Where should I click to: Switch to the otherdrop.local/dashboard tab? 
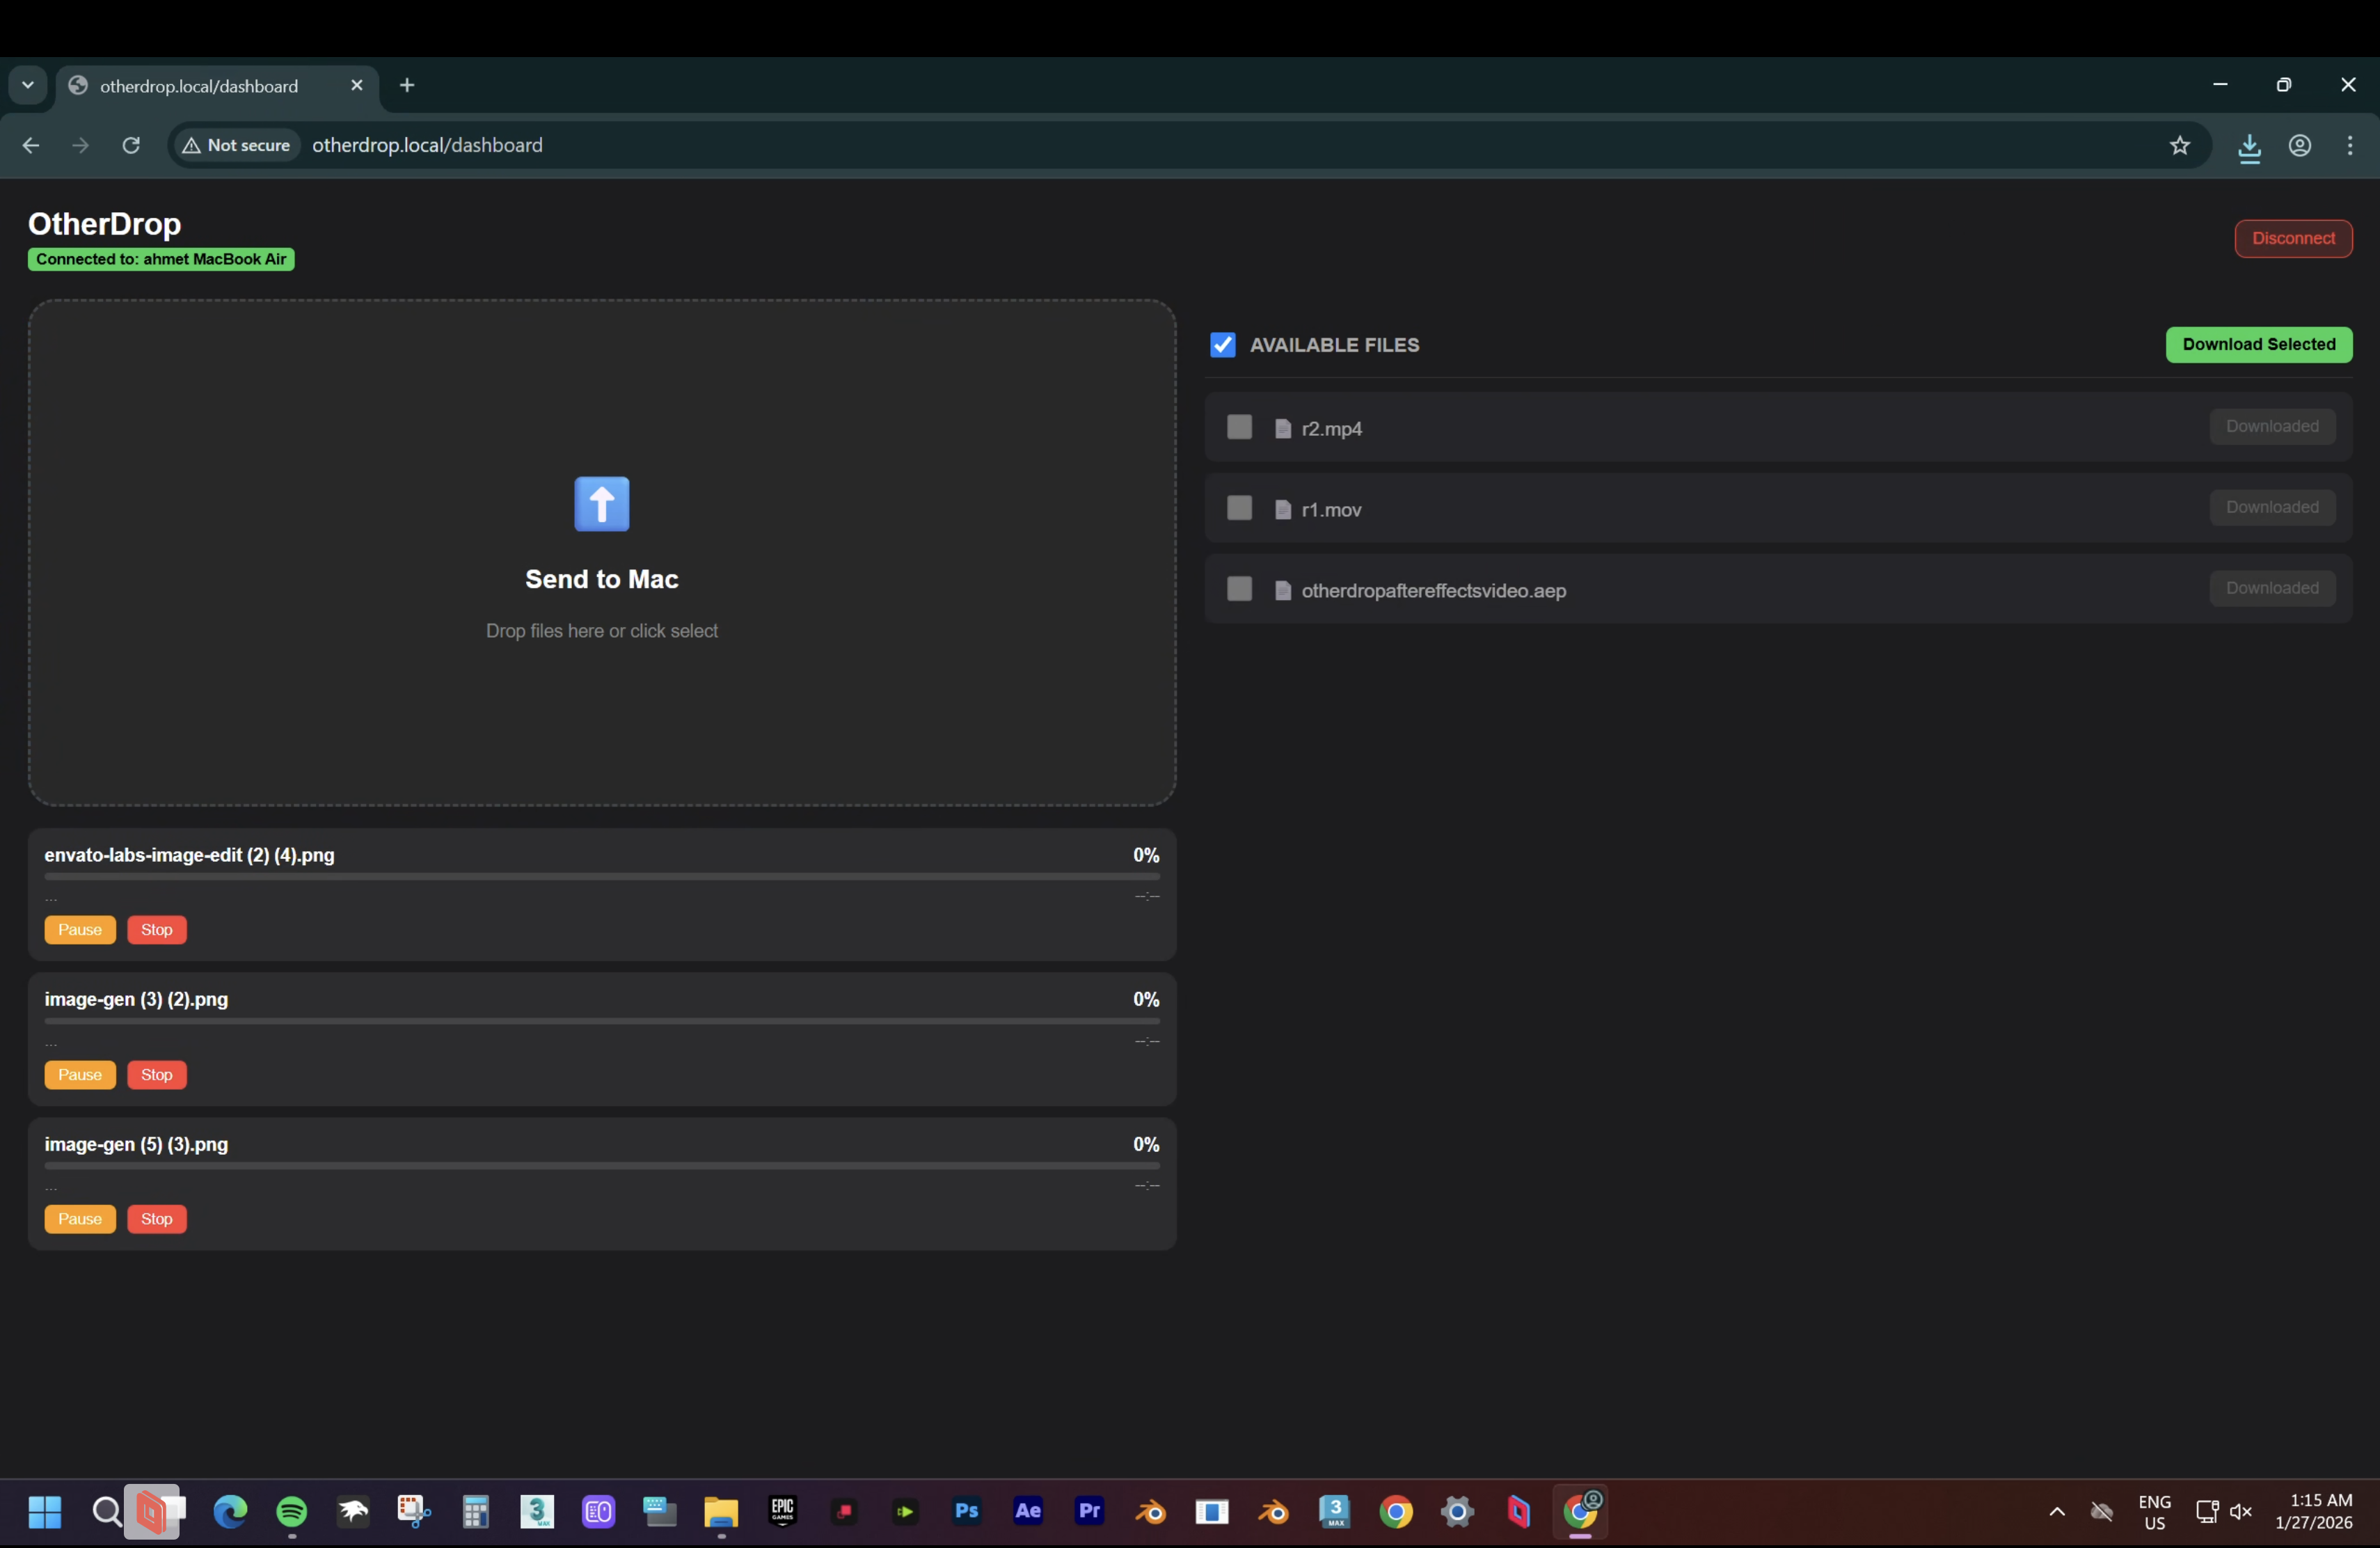point(200,87)
